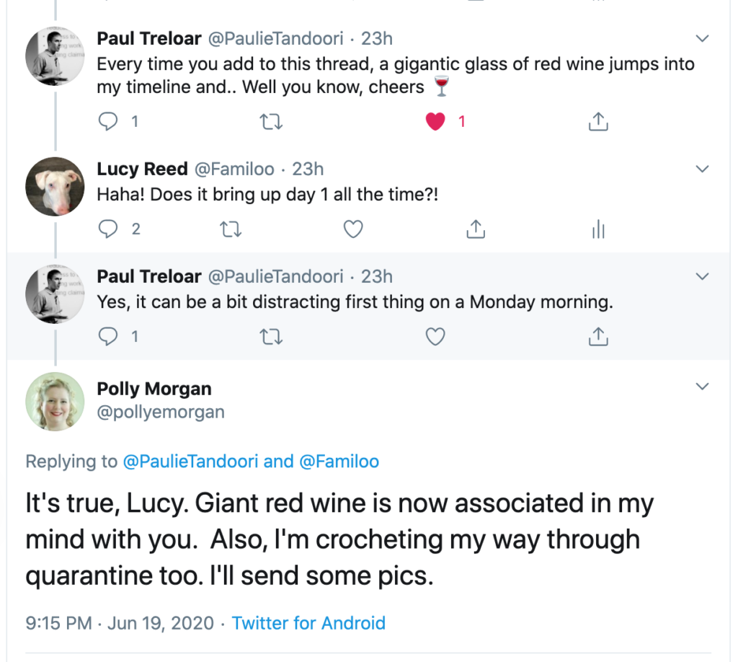
Task: Reply to Paul's red wine tweet
Action: click(x=108, y=122)
